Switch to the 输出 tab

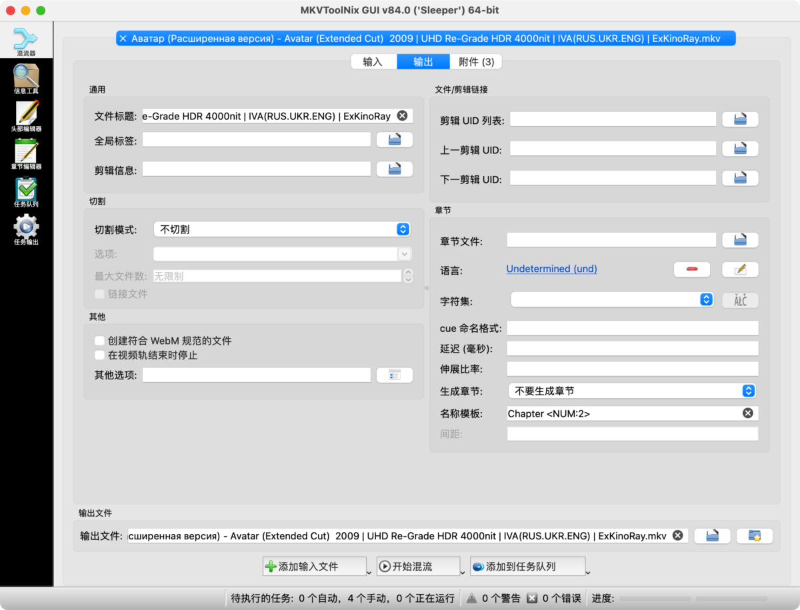click(423, 62)
